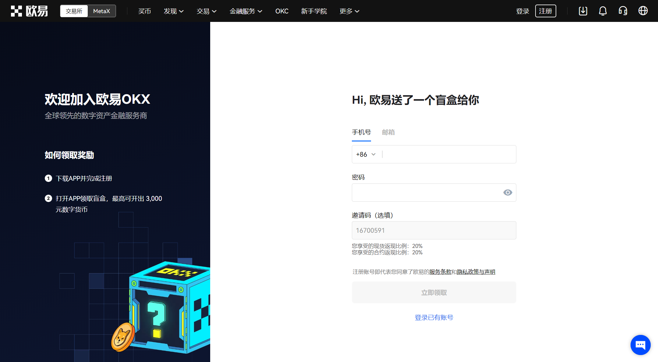Open the 服务条款 link
The height and width of the screenshot is (362, 658).
coord(440,272)
